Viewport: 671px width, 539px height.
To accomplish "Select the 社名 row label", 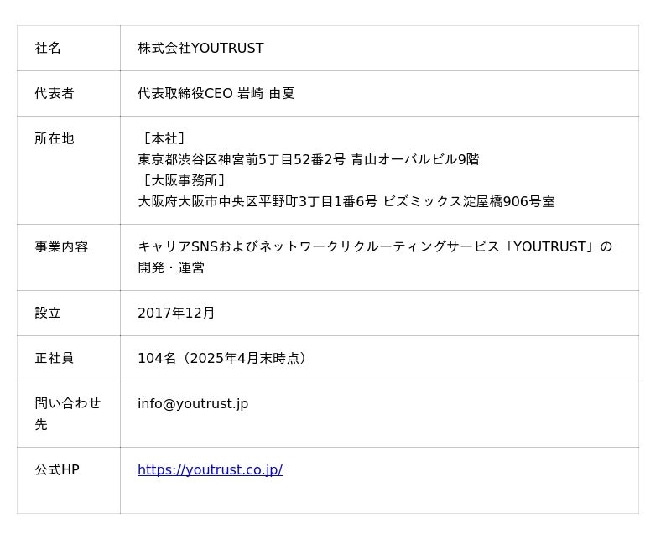I will click(x=48, y=49).
